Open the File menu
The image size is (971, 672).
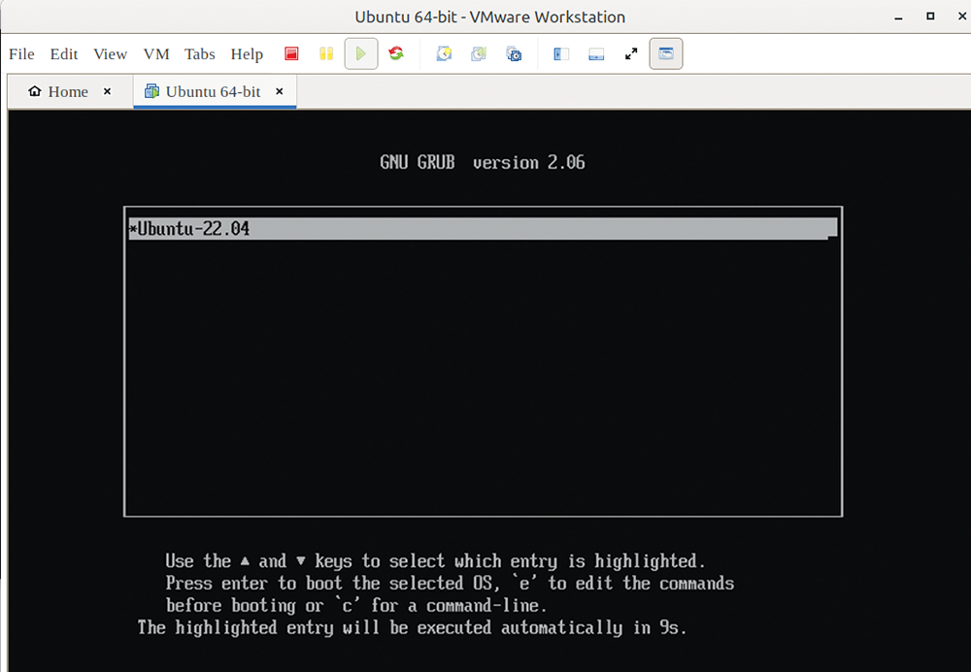point(21,53)
